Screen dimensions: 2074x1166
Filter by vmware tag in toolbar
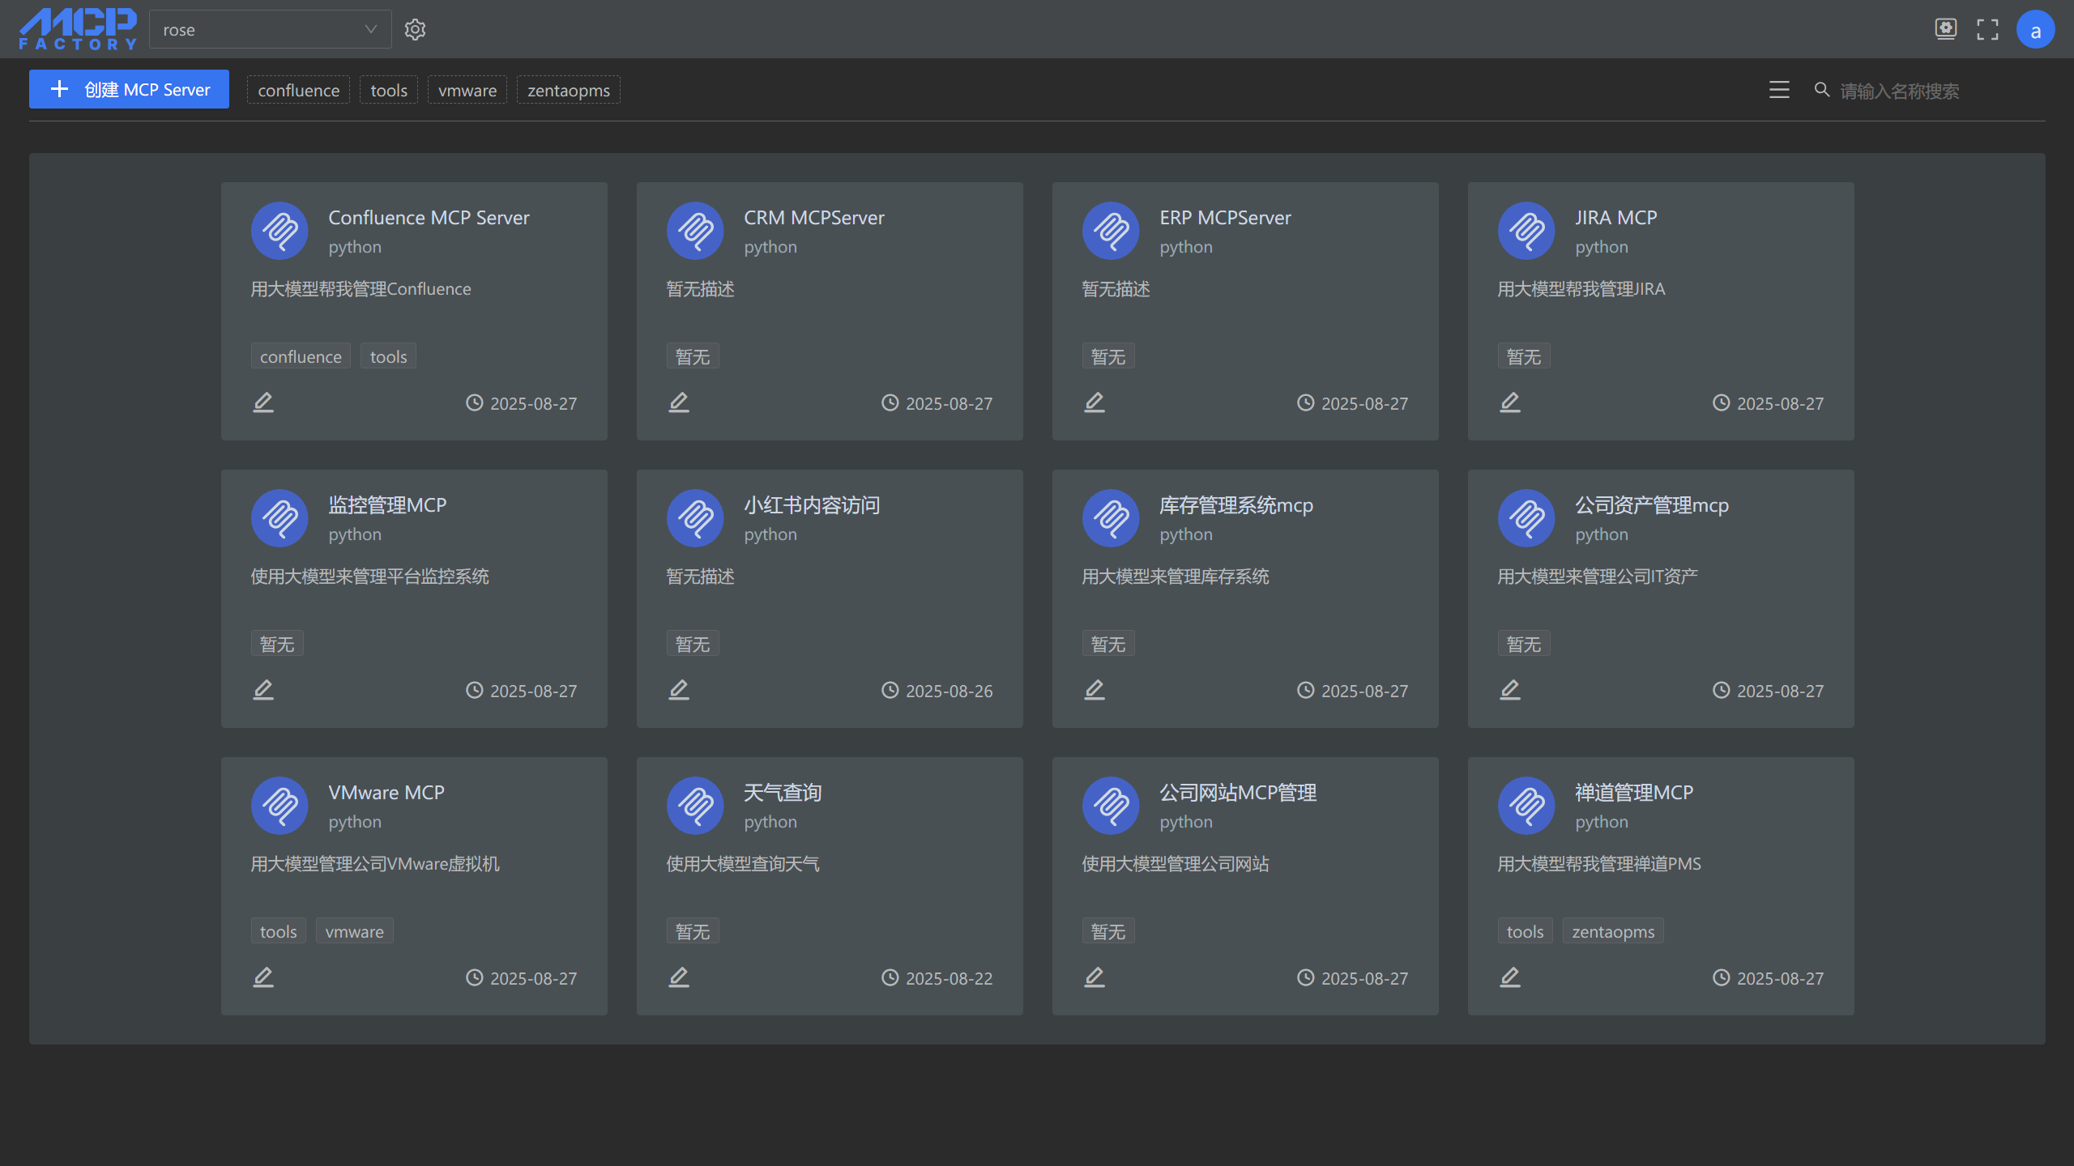click(x=467, y=90)
